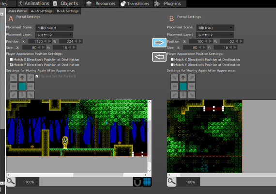The image size is (276, 194).
Task: Toggle Flip and Set for Portal B checkbox
Action: click(x=37, y=76)
